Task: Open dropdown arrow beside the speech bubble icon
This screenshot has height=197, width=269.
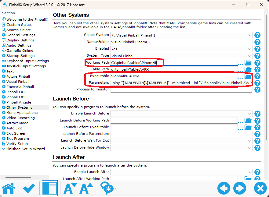Action: (116, 188)
